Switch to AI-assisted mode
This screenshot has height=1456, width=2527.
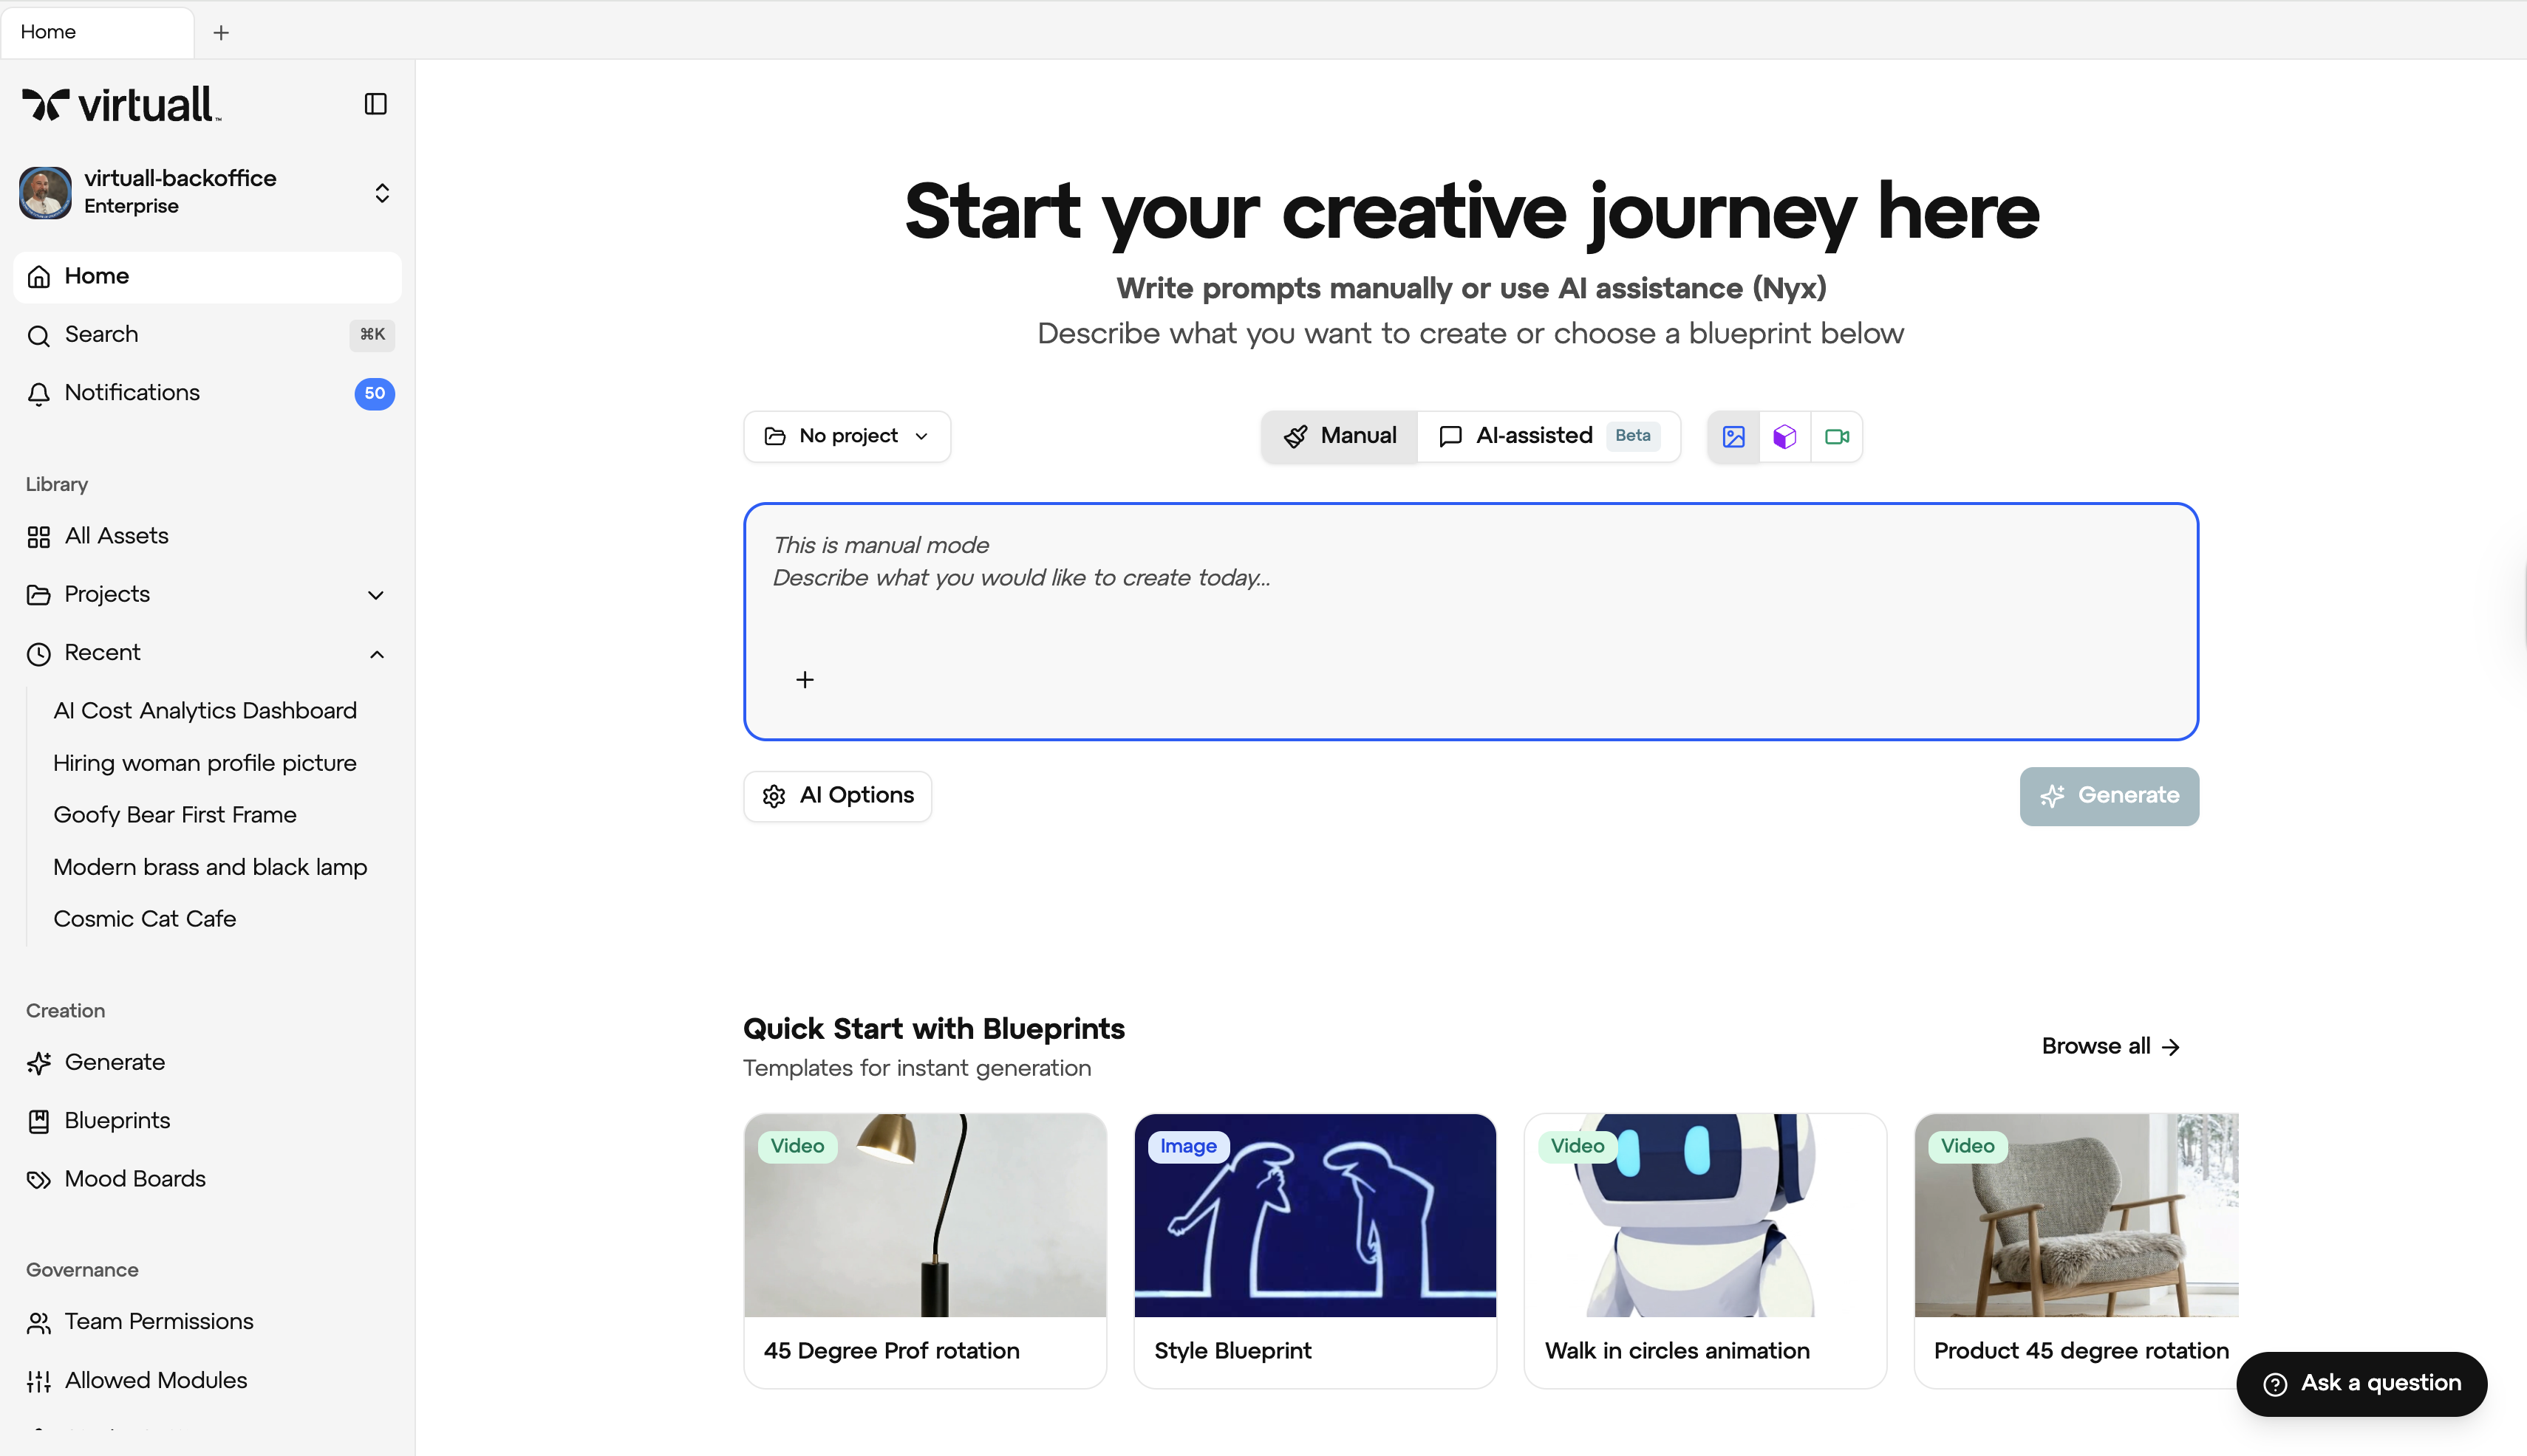(1548, 436)
